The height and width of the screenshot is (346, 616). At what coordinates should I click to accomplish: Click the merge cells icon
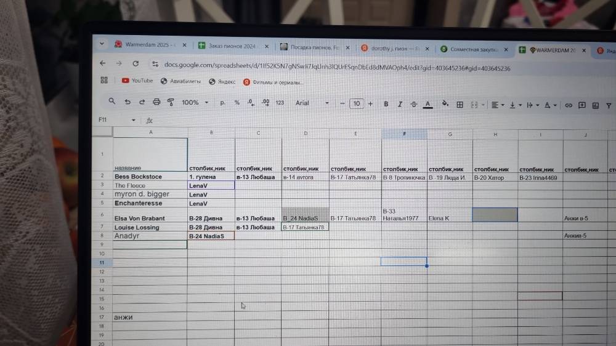click(x=474, y=105)
